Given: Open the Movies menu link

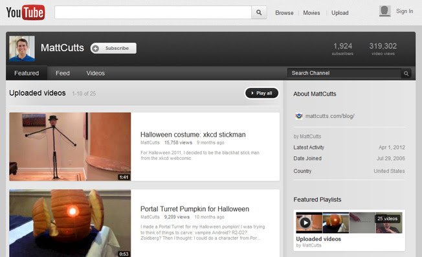Looking at the screenshot, I should (311, 13).
